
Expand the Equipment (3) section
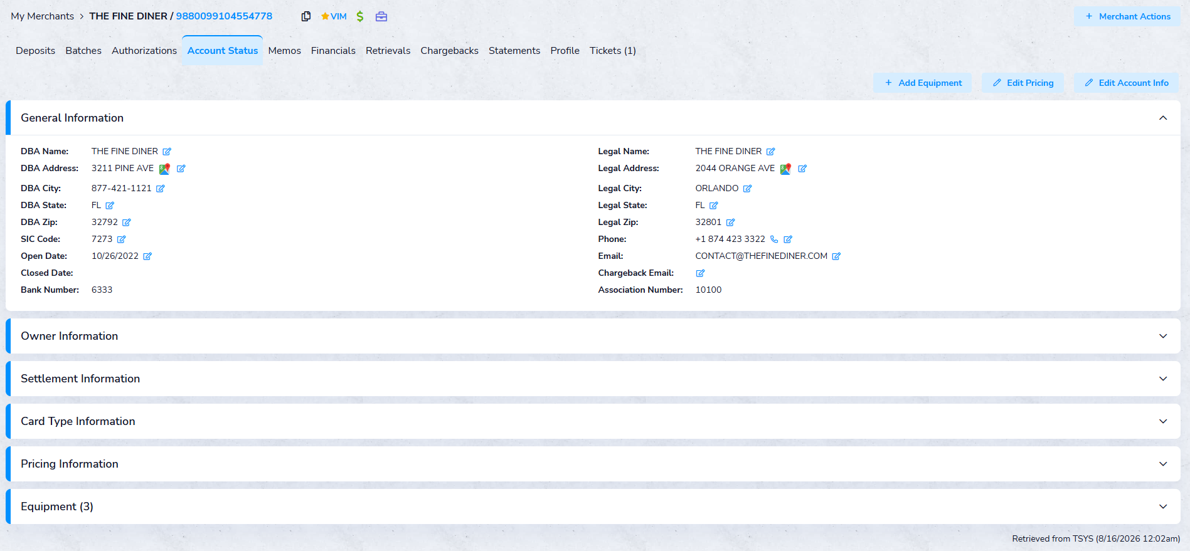tap(1163, 506)
